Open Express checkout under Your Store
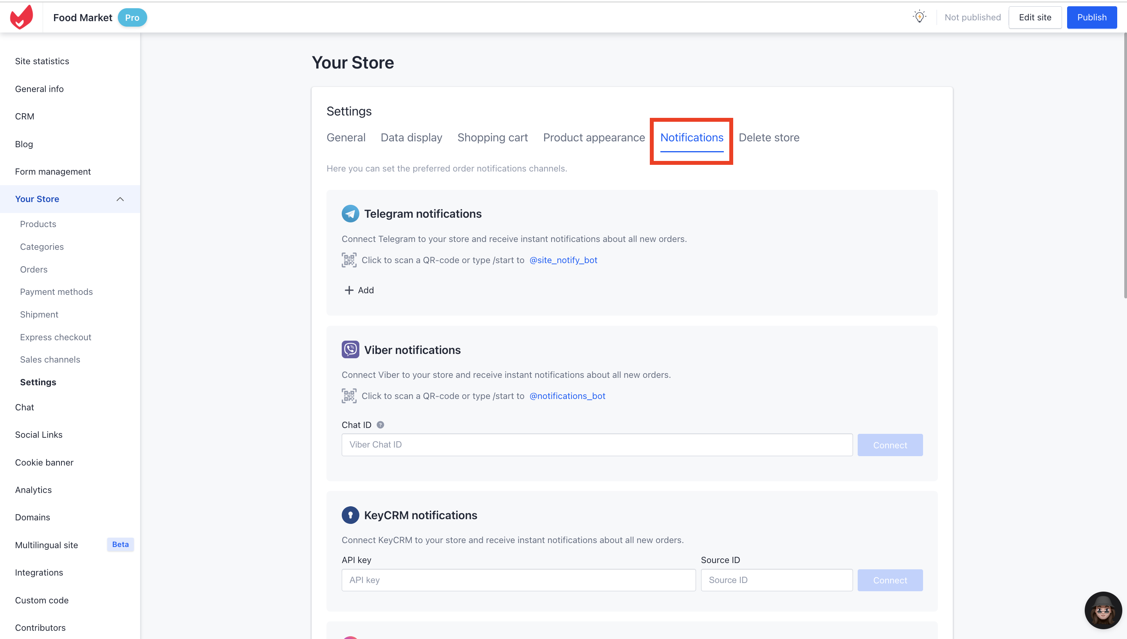Viewport: 1127px width, 639px height. tap(55, 337)
